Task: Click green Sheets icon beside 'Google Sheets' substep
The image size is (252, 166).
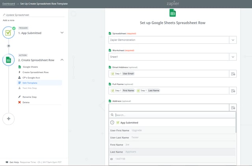Action: [20, 67]
